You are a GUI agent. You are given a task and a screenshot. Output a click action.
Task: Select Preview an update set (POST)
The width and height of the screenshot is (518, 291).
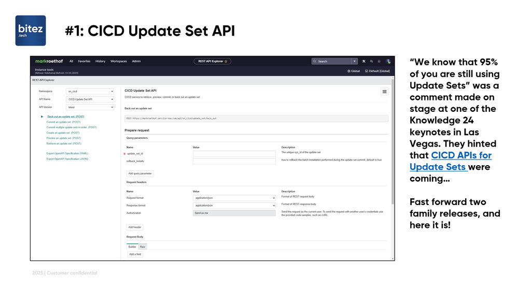coord(63,138)
